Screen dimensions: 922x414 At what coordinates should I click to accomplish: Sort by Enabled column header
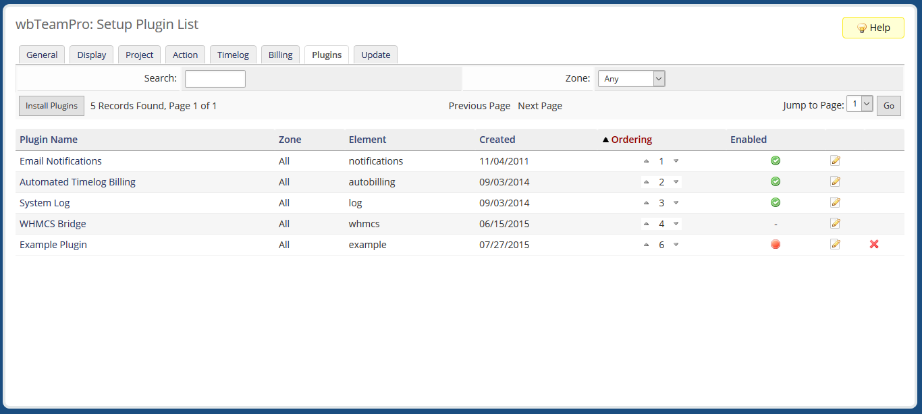(x=749, y=140)
